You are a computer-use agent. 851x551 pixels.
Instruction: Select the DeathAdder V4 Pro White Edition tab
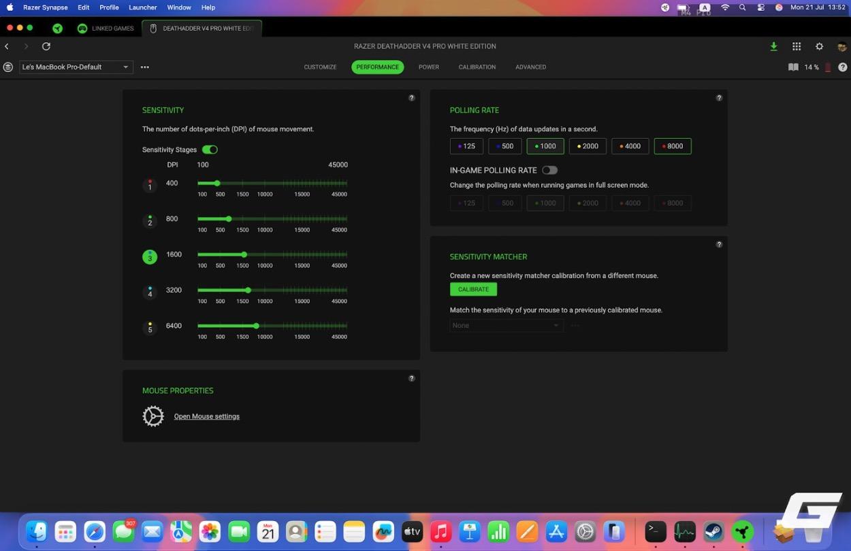point(202,29)
